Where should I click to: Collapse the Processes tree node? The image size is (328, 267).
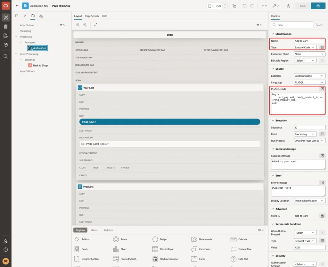(21, 42)
